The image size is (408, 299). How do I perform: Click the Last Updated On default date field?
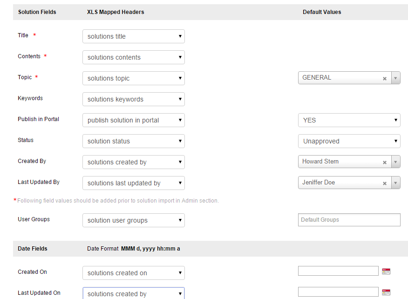[x=338, y=292]
